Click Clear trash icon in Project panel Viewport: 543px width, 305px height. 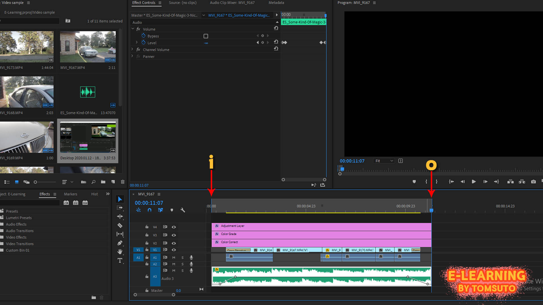123,182
